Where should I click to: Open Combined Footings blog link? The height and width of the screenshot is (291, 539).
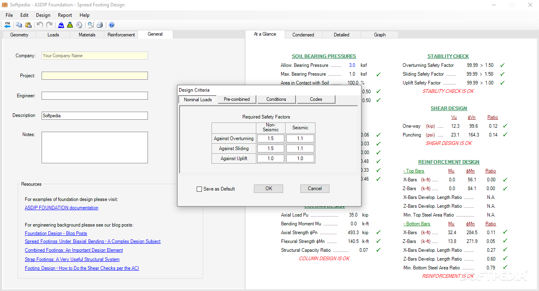click(x=74, y=250)
